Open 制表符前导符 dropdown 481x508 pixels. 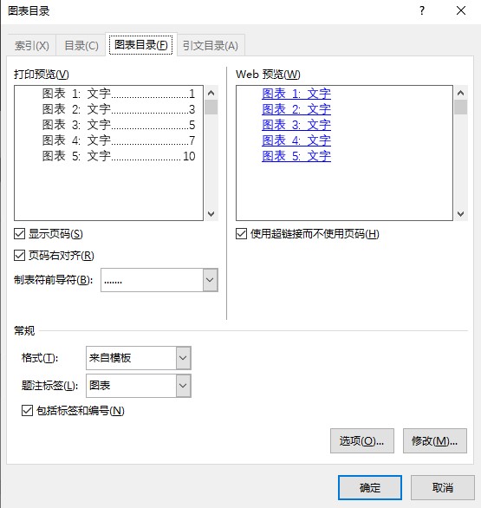click(211, 280)
